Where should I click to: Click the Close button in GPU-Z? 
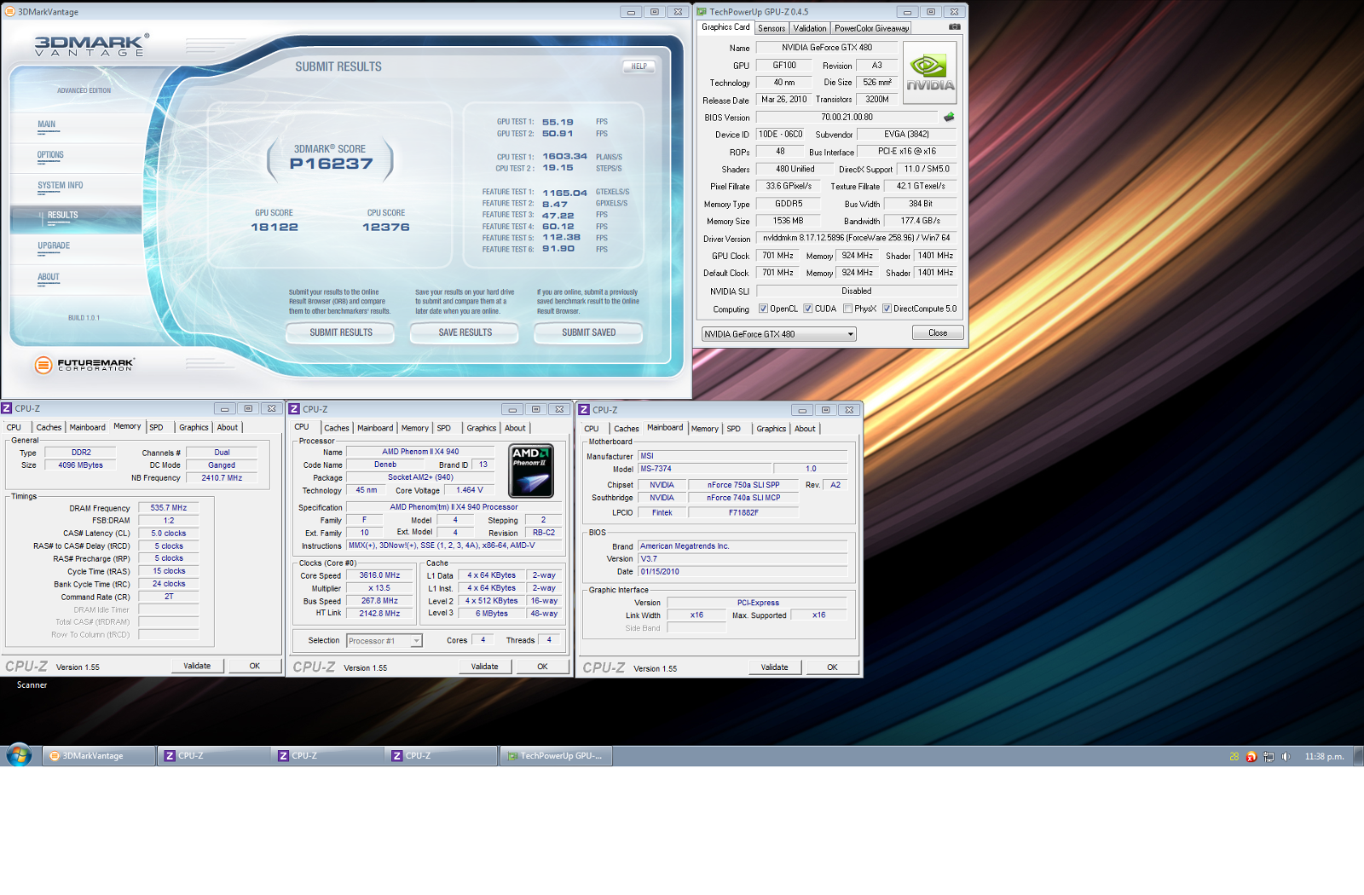pyautogui.click(x=938, y=333)
